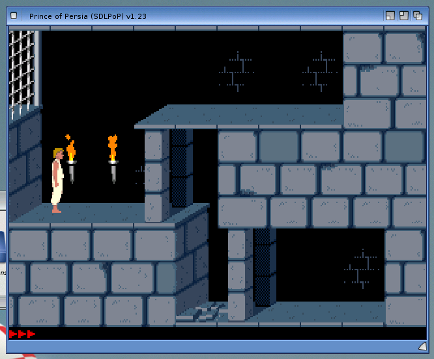This screenshot has width=434, height=359.
Task: Click the zoom gadget in the title bar
Action: (x=403, y=15)
